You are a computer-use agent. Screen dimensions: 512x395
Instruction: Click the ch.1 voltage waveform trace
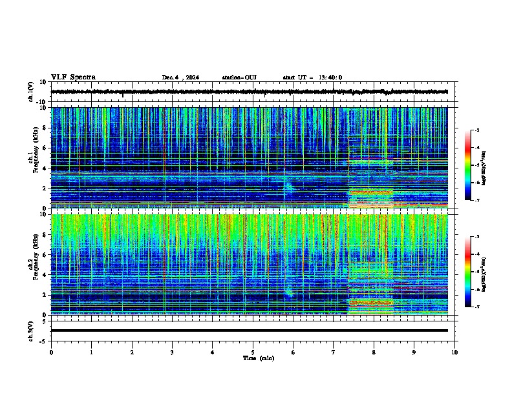point(249,92)
